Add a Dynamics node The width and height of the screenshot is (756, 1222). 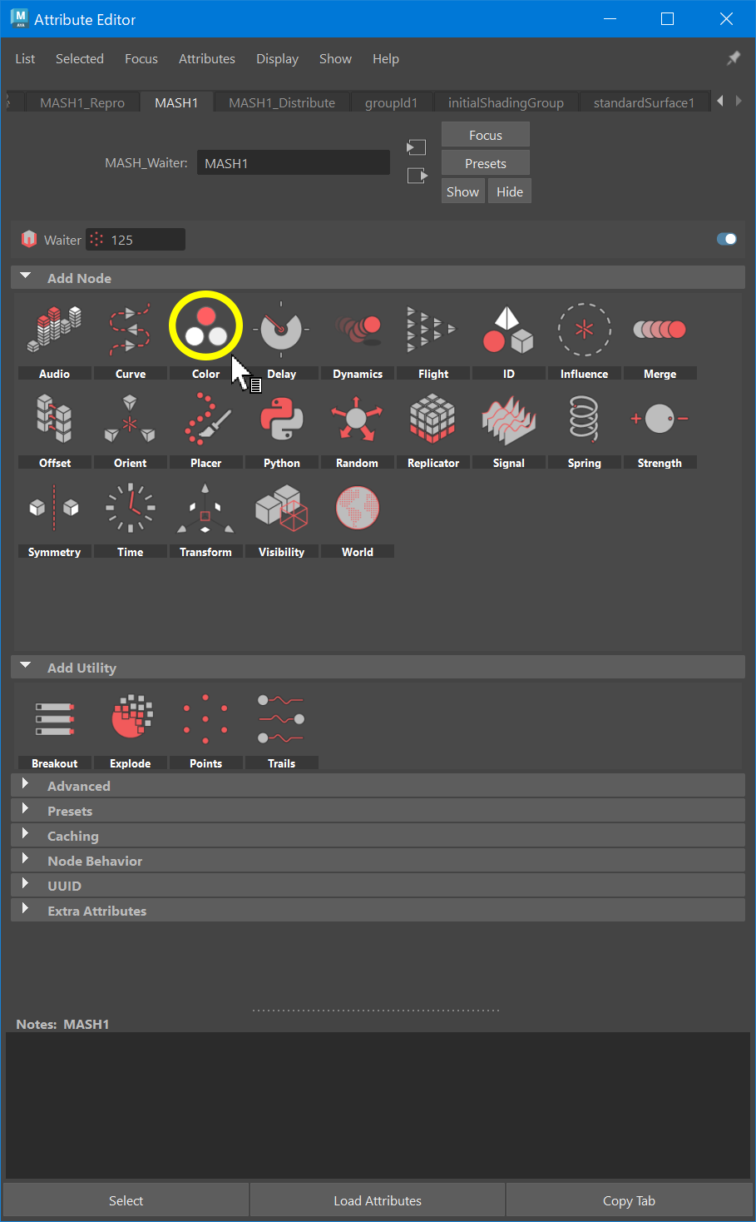coord(357,329)
